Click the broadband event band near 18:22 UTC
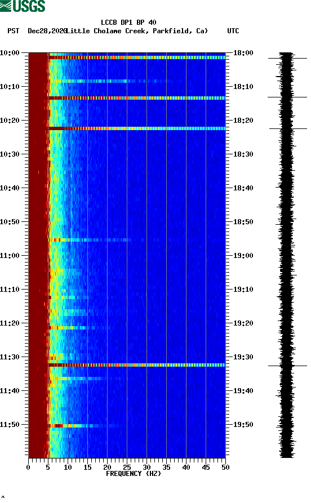Viewport: 311px width, 503px height. (x=137, y=128)
